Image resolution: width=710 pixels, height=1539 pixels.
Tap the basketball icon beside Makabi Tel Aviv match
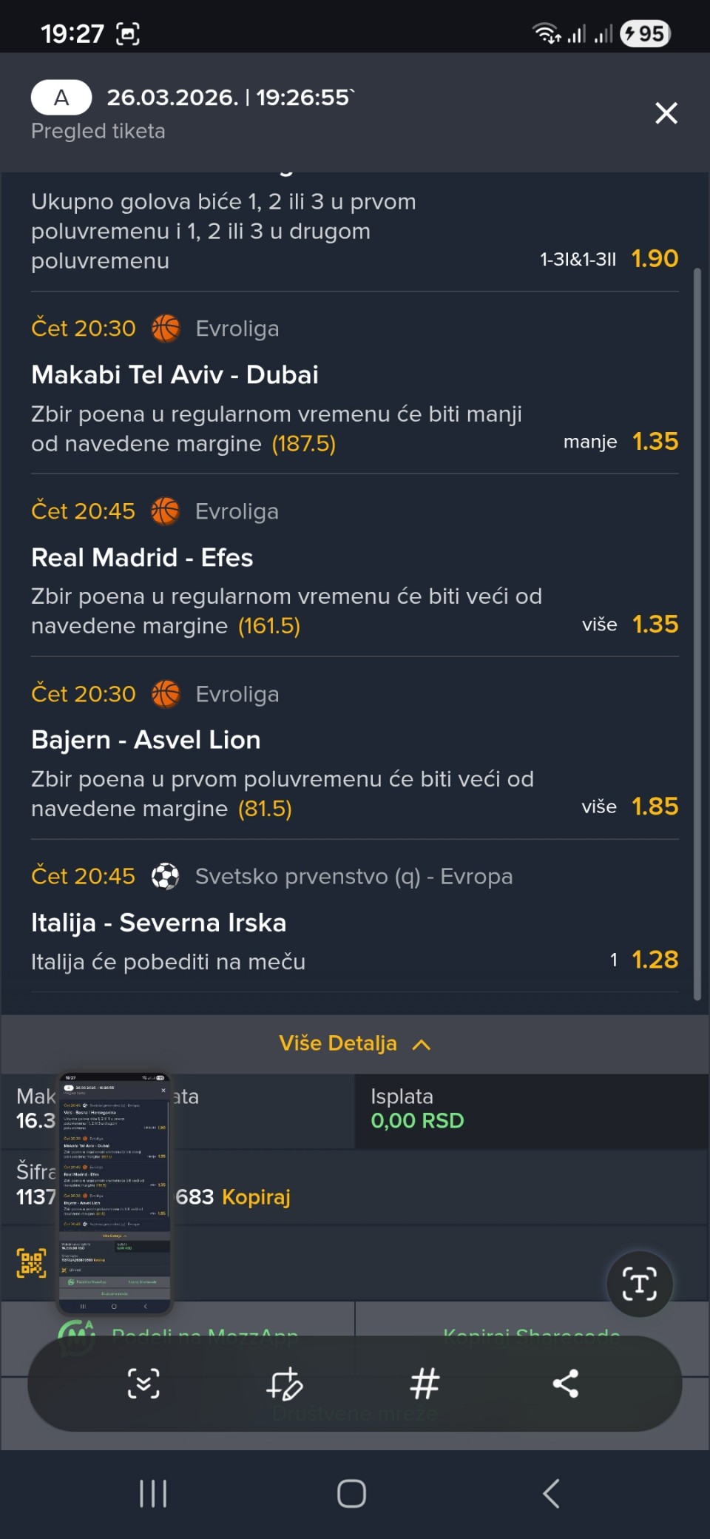(x=166, y=329)
